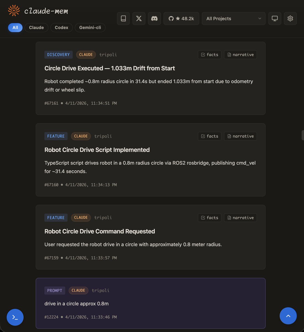This screenshot has width=304, height=332.
Task: Toggle narrative on Circle Drive Command Requested card
Action: click(240, 218)
